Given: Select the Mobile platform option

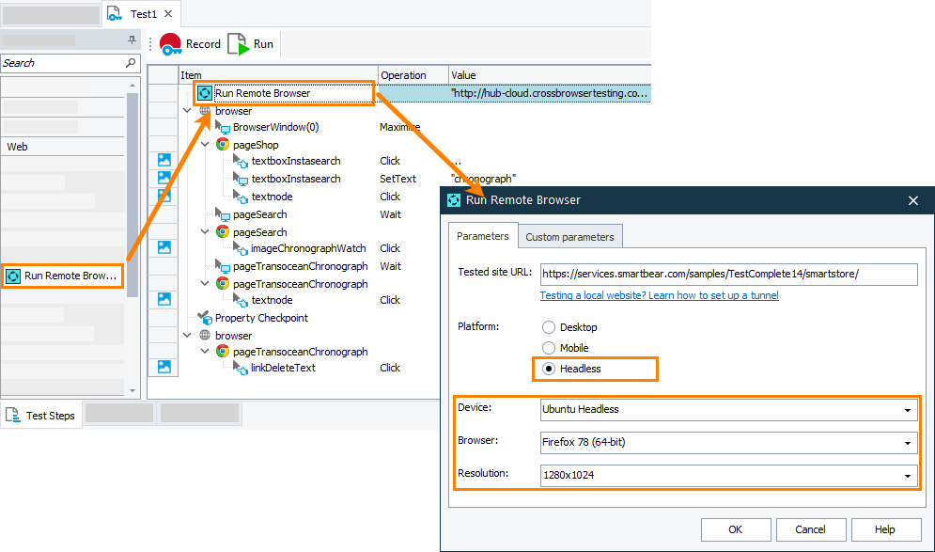Looking at the screenshot, I should [548, 348].
